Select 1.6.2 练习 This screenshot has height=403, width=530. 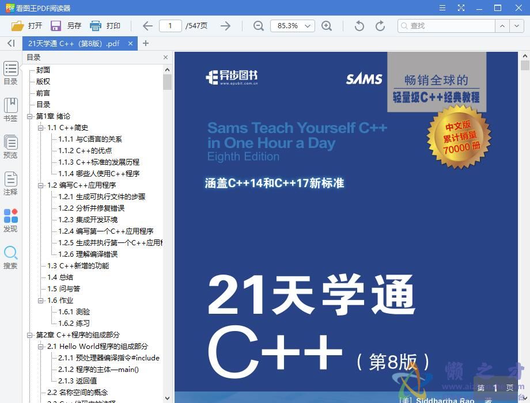point(74,324)
